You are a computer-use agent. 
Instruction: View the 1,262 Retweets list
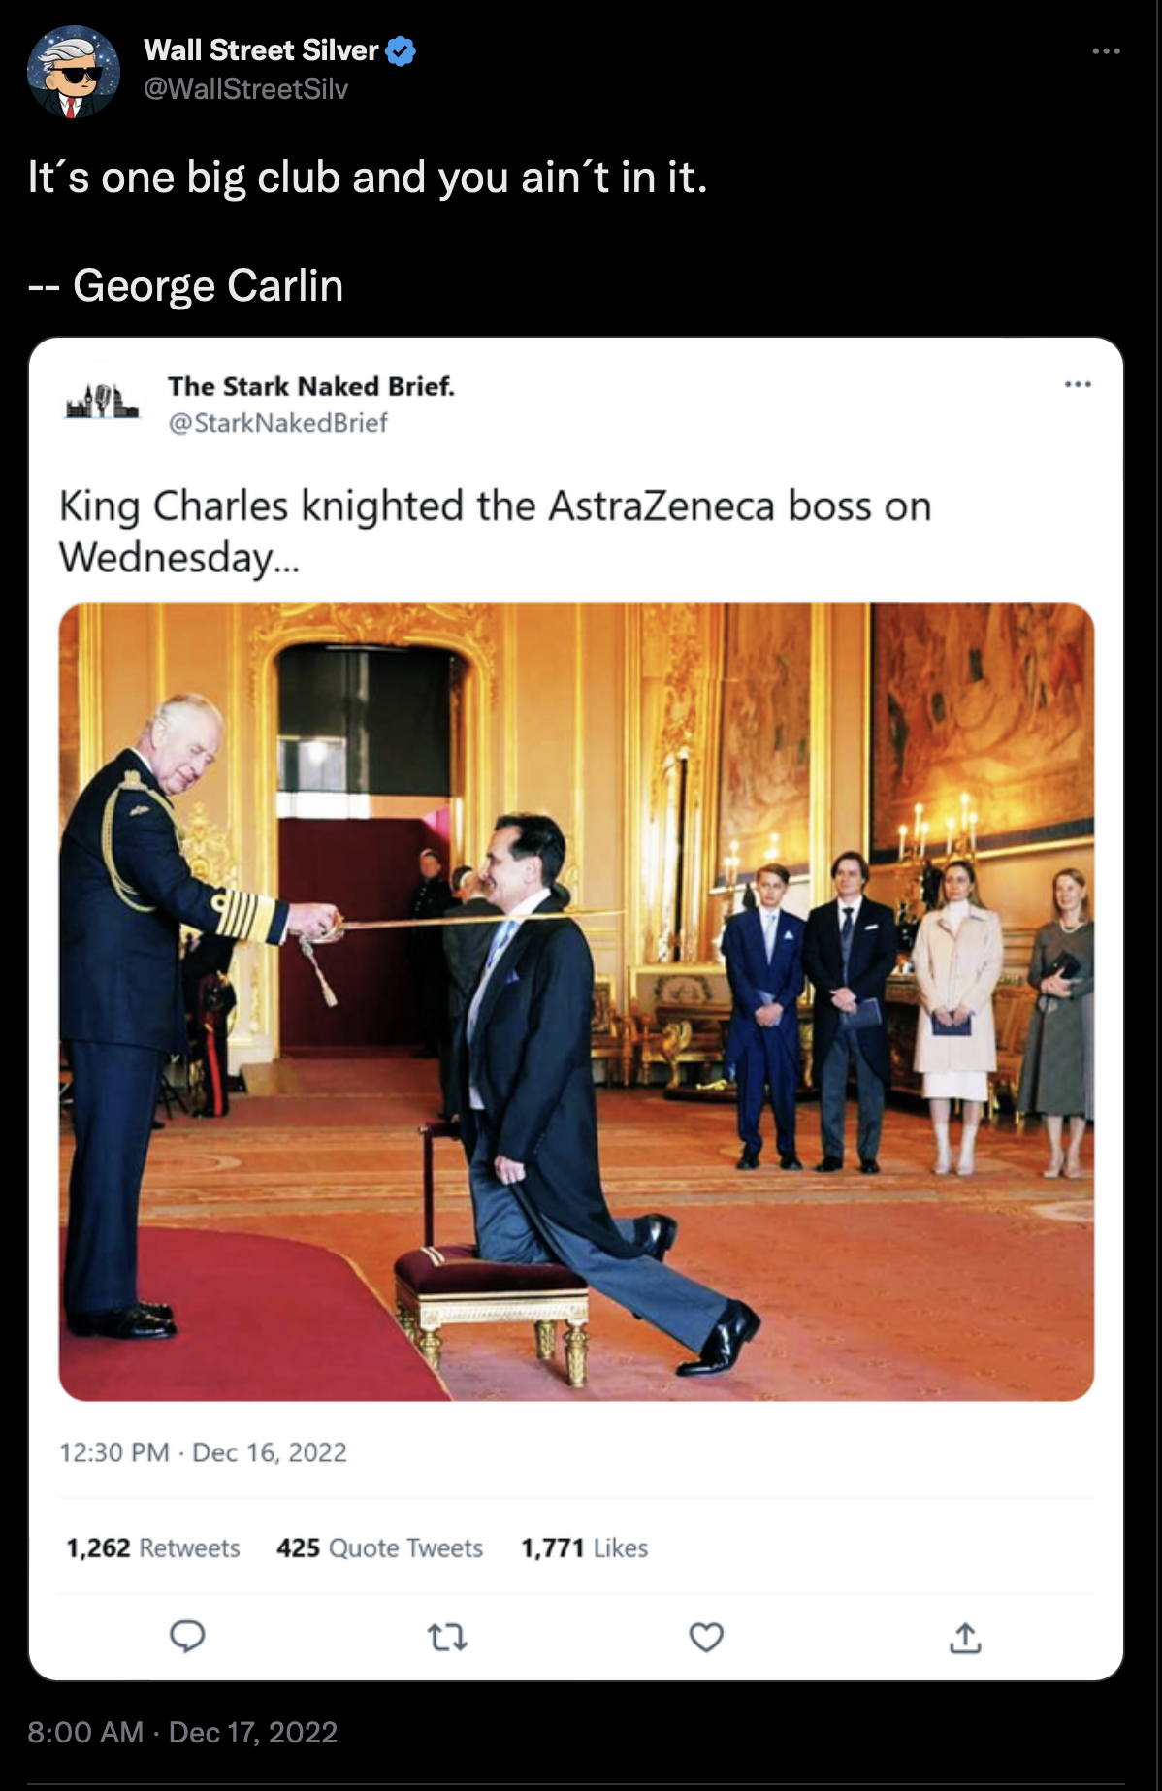pos(152,1547)
